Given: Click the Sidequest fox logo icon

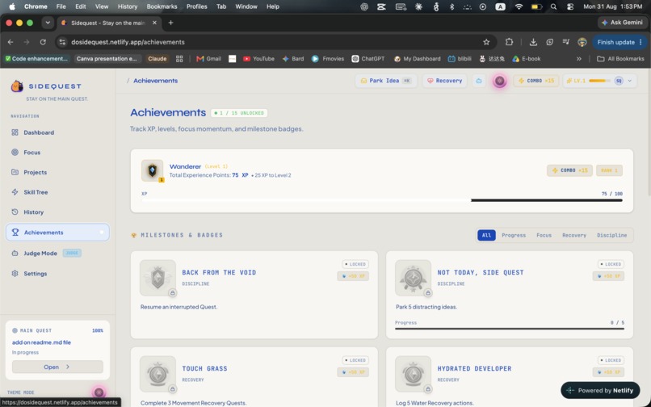Looking at the screenshot, I should point(17,86).
